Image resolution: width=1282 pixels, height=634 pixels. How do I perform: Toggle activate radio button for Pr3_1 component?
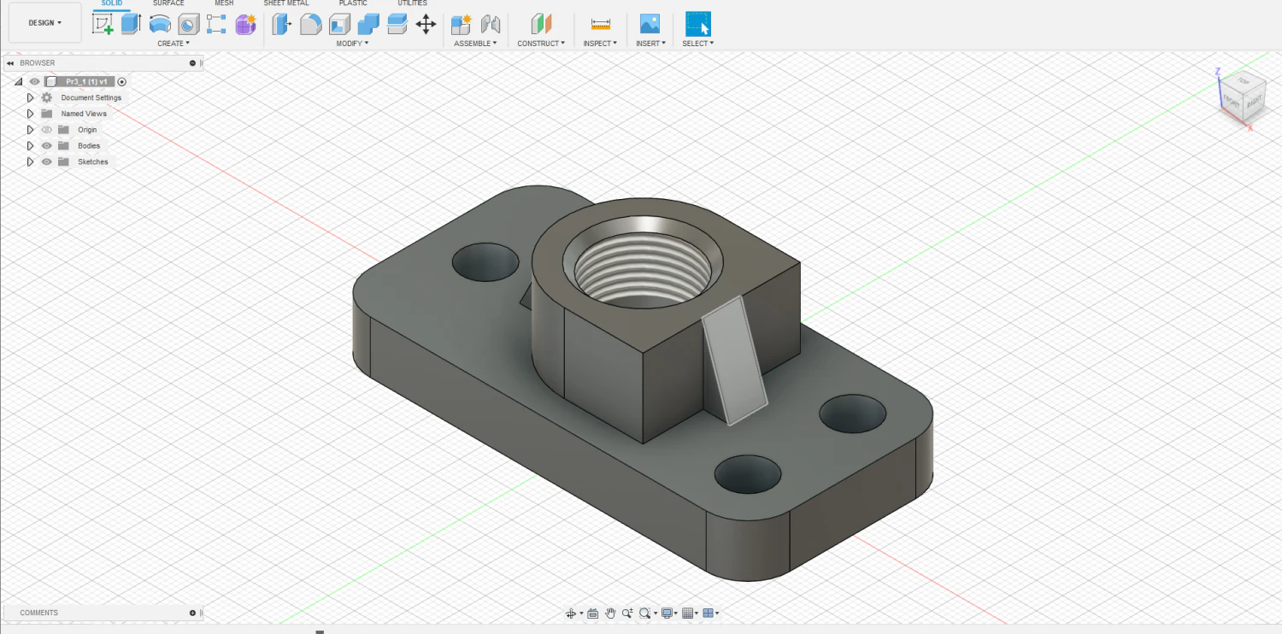[x=122, y=82]
